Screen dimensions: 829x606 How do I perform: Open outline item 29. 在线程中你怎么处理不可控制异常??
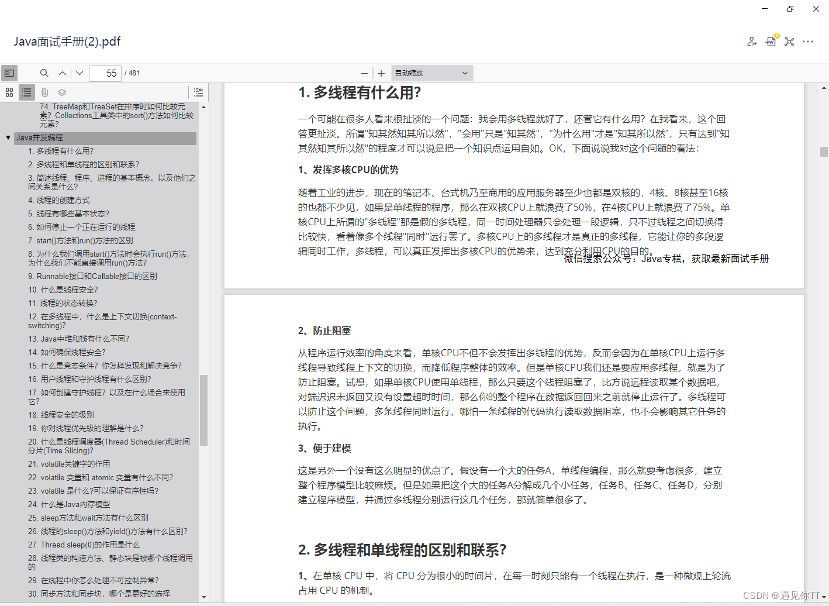pyautogui.click(x=94, y=580)
